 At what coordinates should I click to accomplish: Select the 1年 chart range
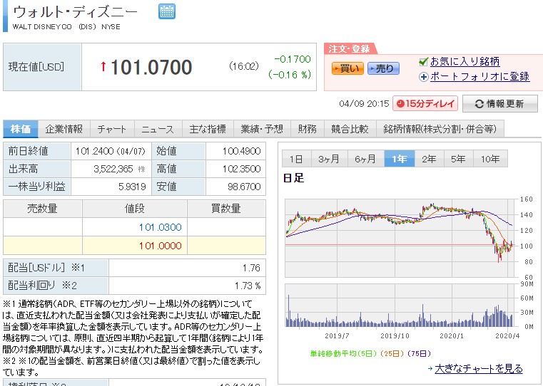pyautogui.click(x=400, y=159)
